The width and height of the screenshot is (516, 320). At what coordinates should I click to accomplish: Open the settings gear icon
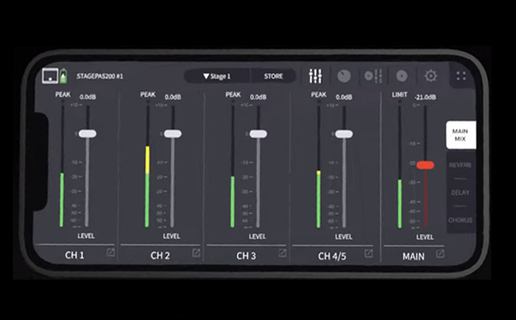click(431, 76)
